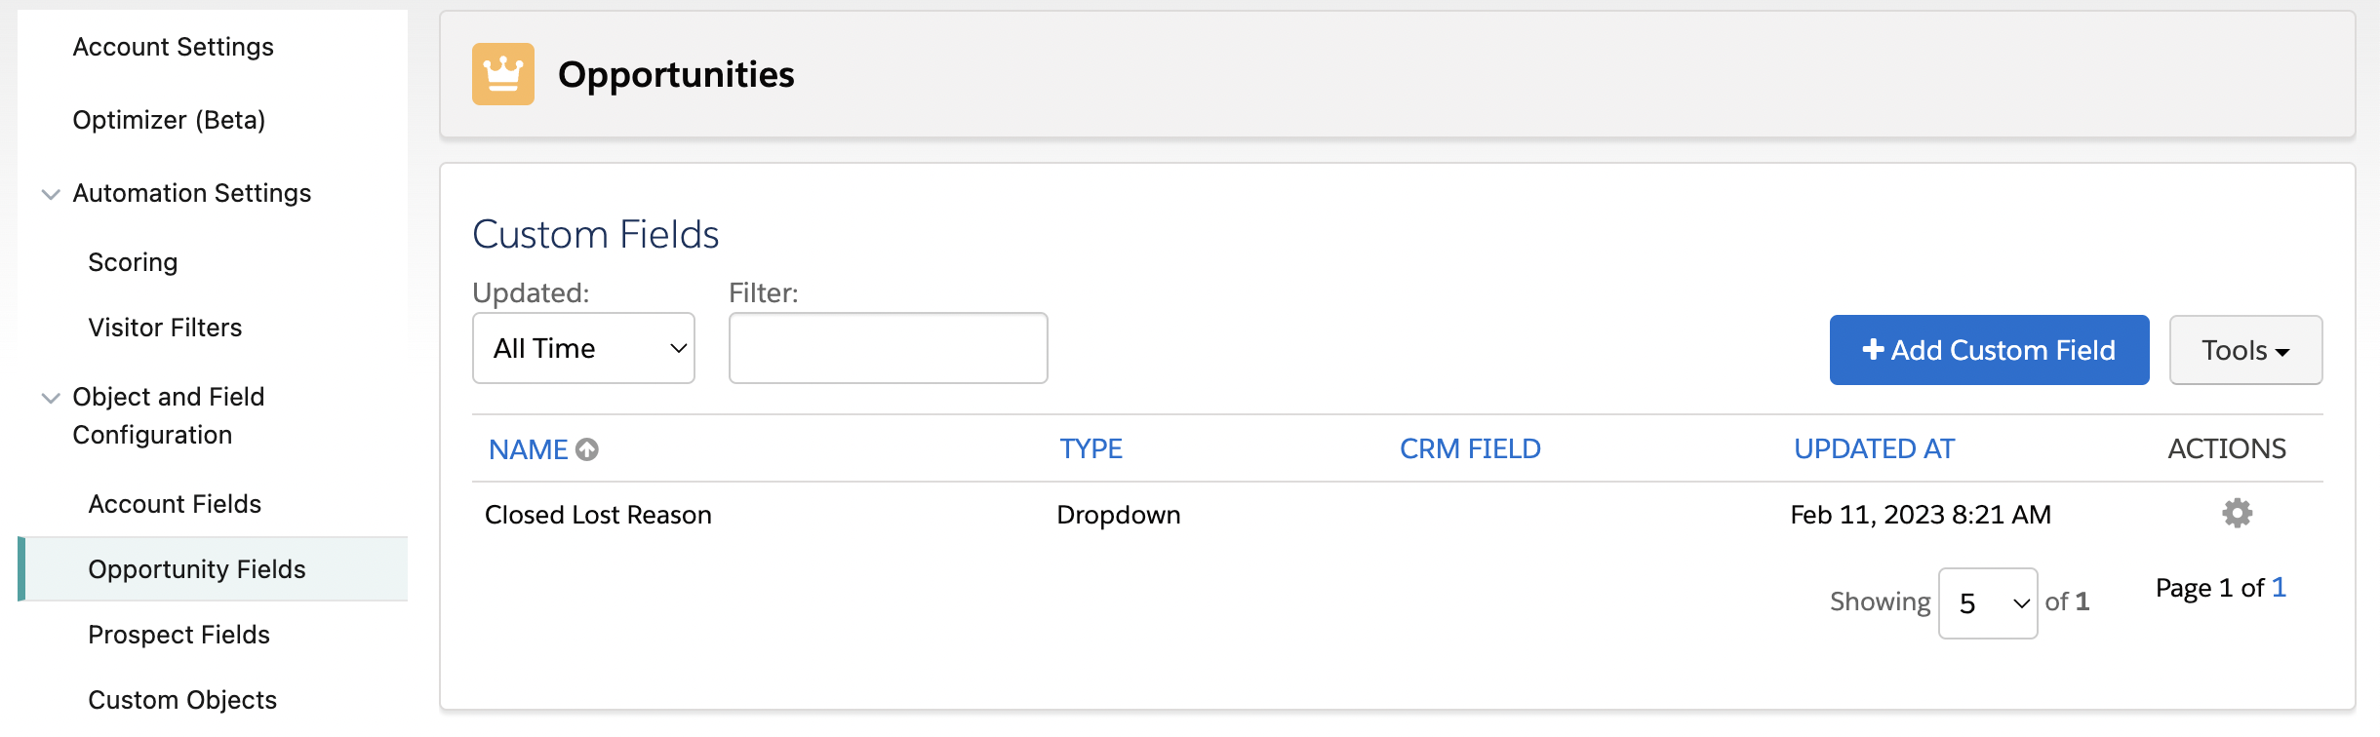
Task: Click into the Filter text field
Action: tap(888, 348)
